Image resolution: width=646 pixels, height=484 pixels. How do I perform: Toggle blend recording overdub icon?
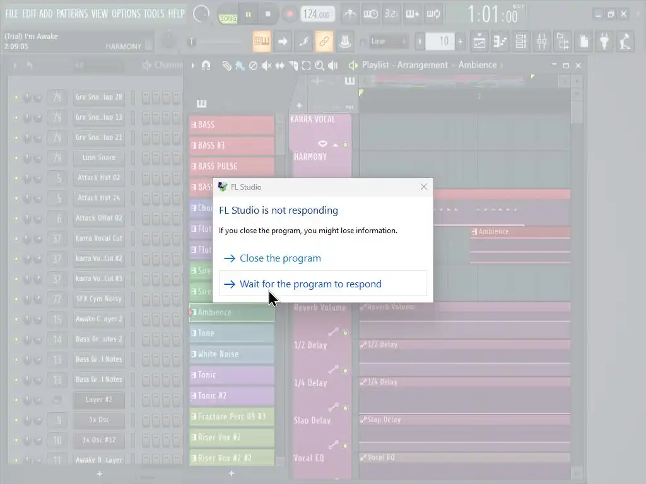(x=413, y=14)
